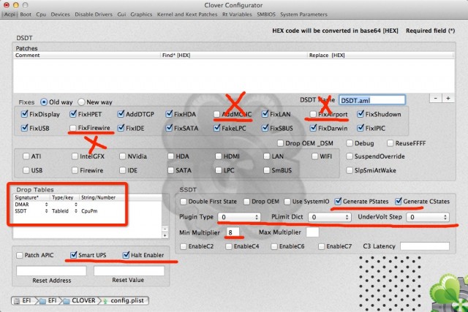Switch to the Cpu tab

pyautogui.click(x=41, y=15)
